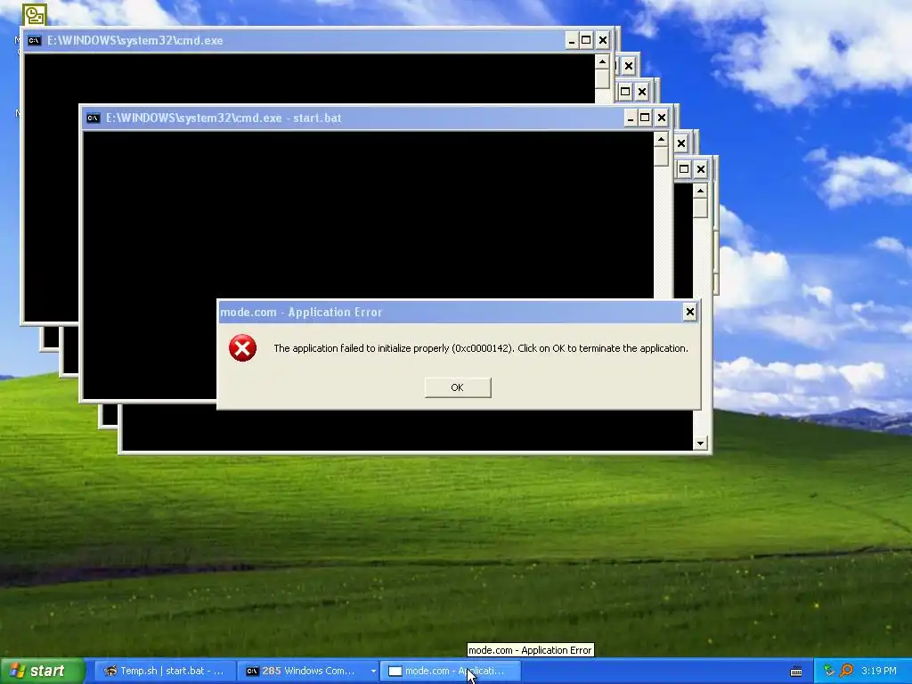
Task: Click scroll-up arrow in start.bat window
Action: point(661,140)
